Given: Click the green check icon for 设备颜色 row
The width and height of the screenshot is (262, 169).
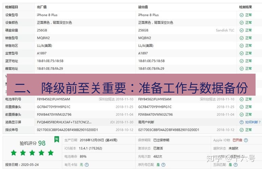Looking at the screenshot, I should click(x=241, y=23).
